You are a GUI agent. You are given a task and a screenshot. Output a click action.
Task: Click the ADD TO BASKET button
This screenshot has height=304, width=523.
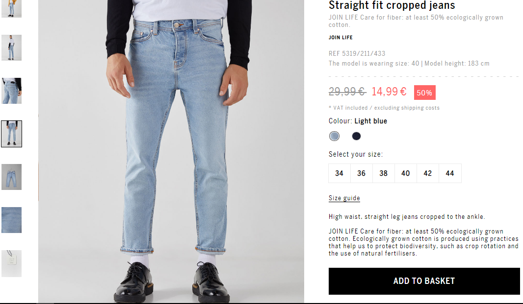[424, 281]
